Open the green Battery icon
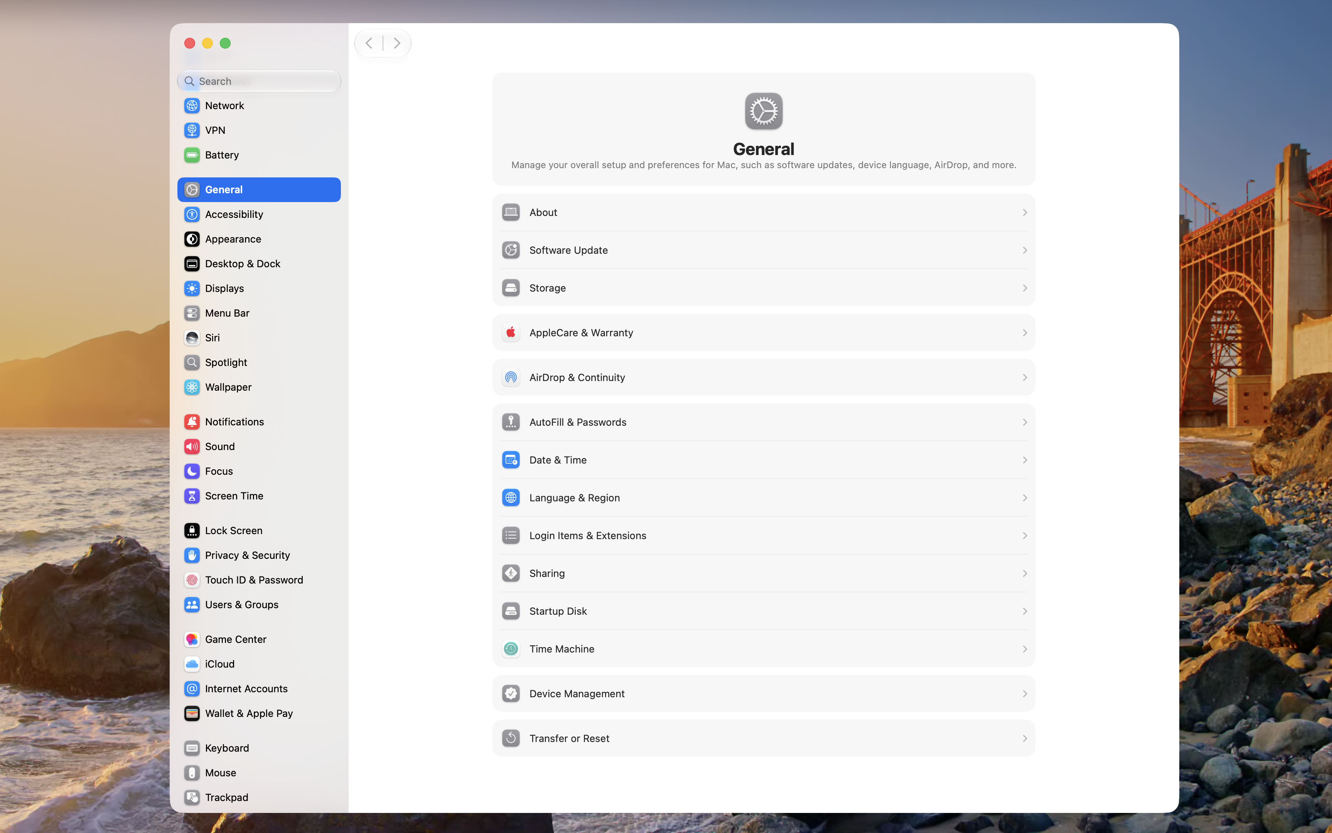The image size is (1332, 833). [x=192, y=155]
